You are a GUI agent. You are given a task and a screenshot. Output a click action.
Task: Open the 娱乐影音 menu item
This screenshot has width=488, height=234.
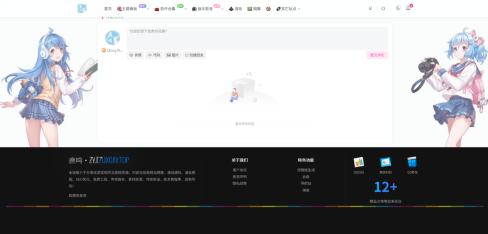click(203, 9)
